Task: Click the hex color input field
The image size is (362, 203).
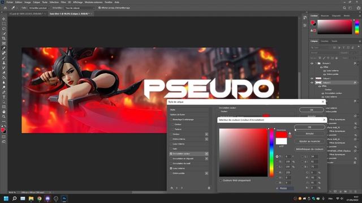Action: [x=286, y=188]
